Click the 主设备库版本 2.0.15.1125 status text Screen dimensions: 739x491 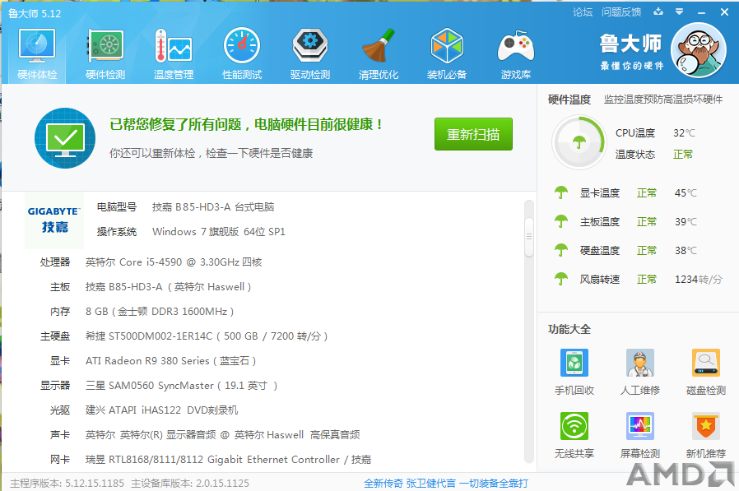[x=190, y=483]
